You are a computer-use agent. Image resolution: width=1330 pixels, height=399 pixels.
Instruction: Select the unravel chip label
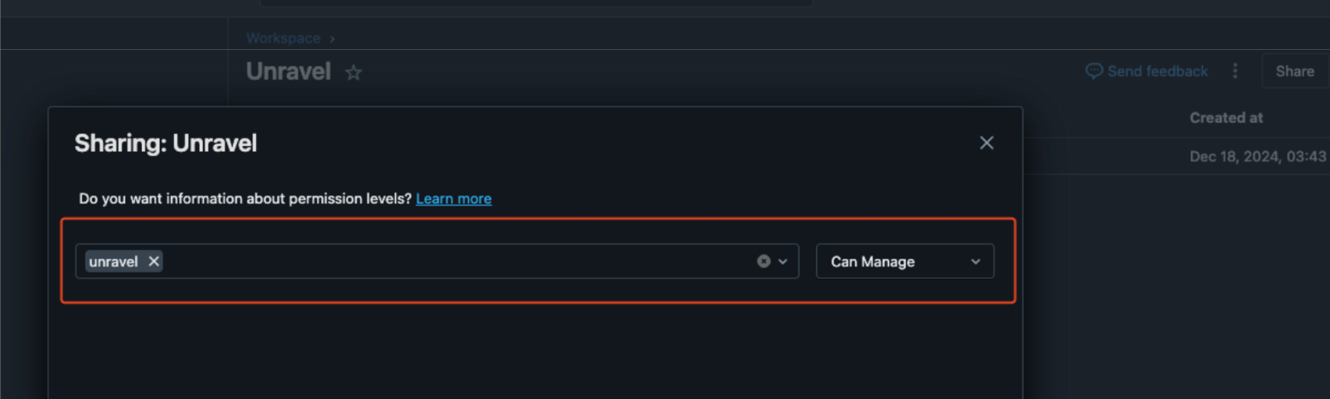113,262
